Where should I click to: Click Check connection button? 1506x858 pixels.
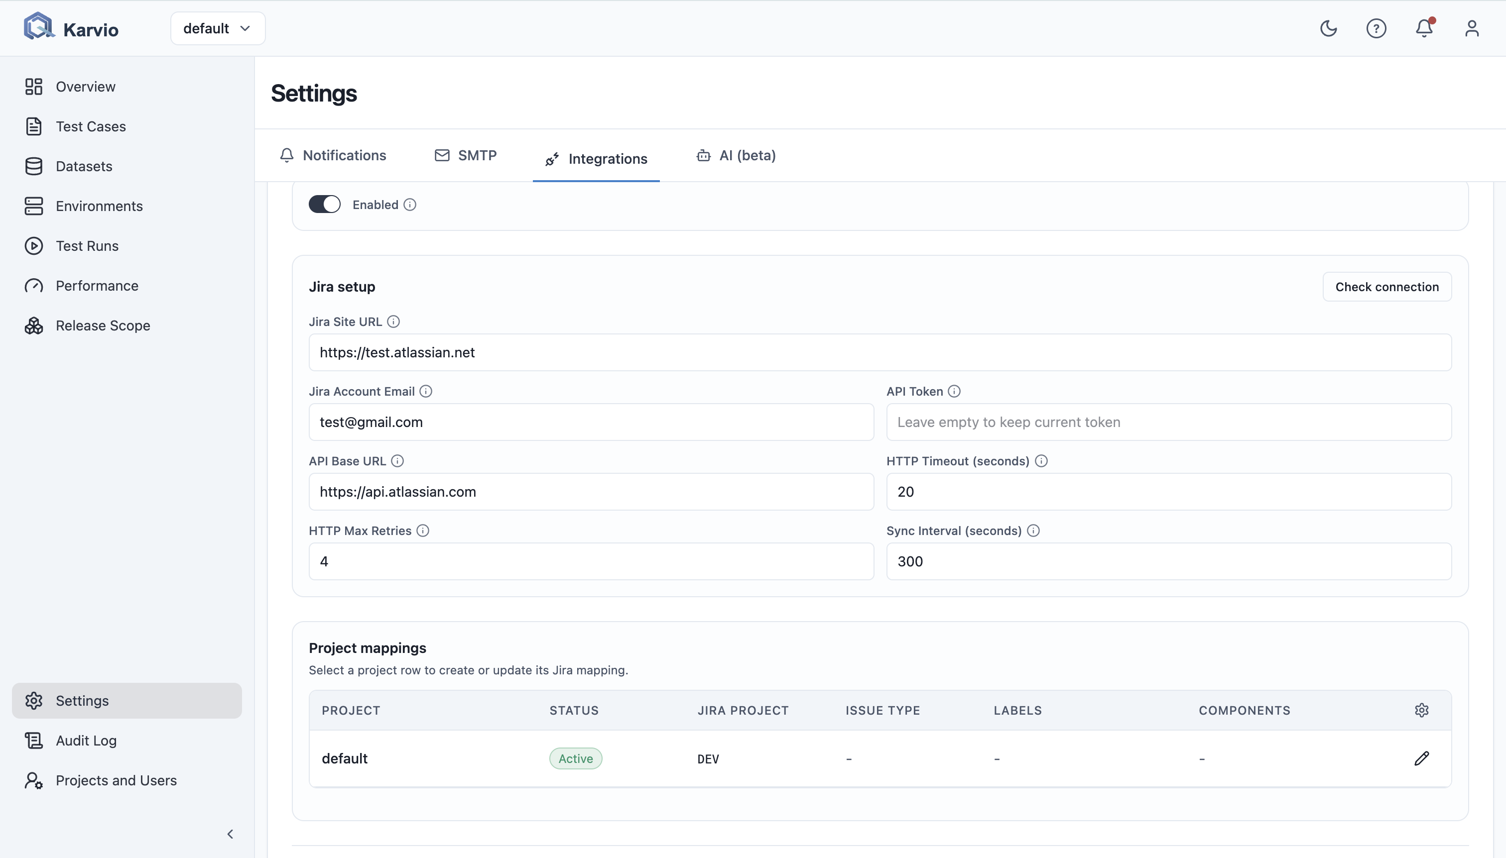[1387, 286]
